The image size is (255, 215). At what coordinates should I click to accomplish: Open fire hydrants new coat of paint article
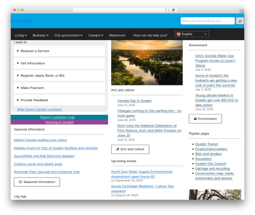click(216, 80)
